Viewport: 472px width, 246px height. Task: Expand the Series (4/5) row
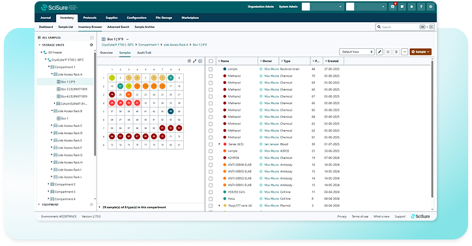(219, 144)
